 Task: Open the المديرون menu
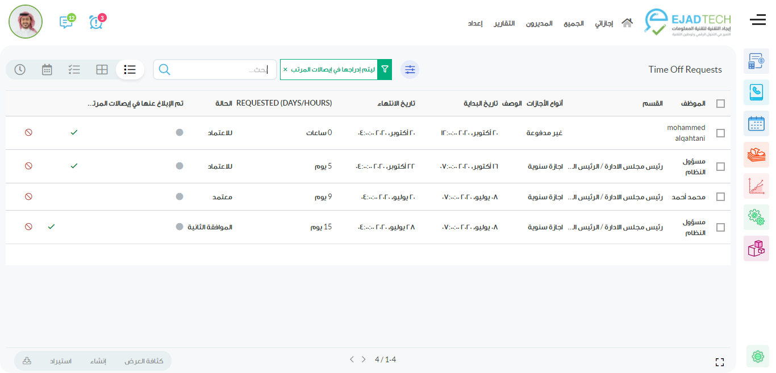(x=539, y=23)
